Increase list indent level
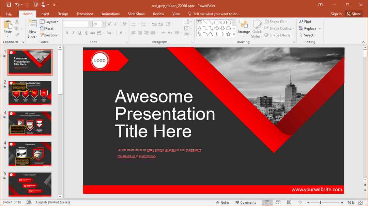This screenshot has height=206, width=368. 161,24
